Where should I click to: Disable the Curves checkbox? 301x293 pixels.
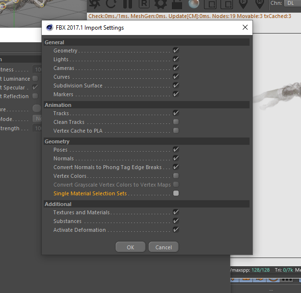[x=176, y=76]
